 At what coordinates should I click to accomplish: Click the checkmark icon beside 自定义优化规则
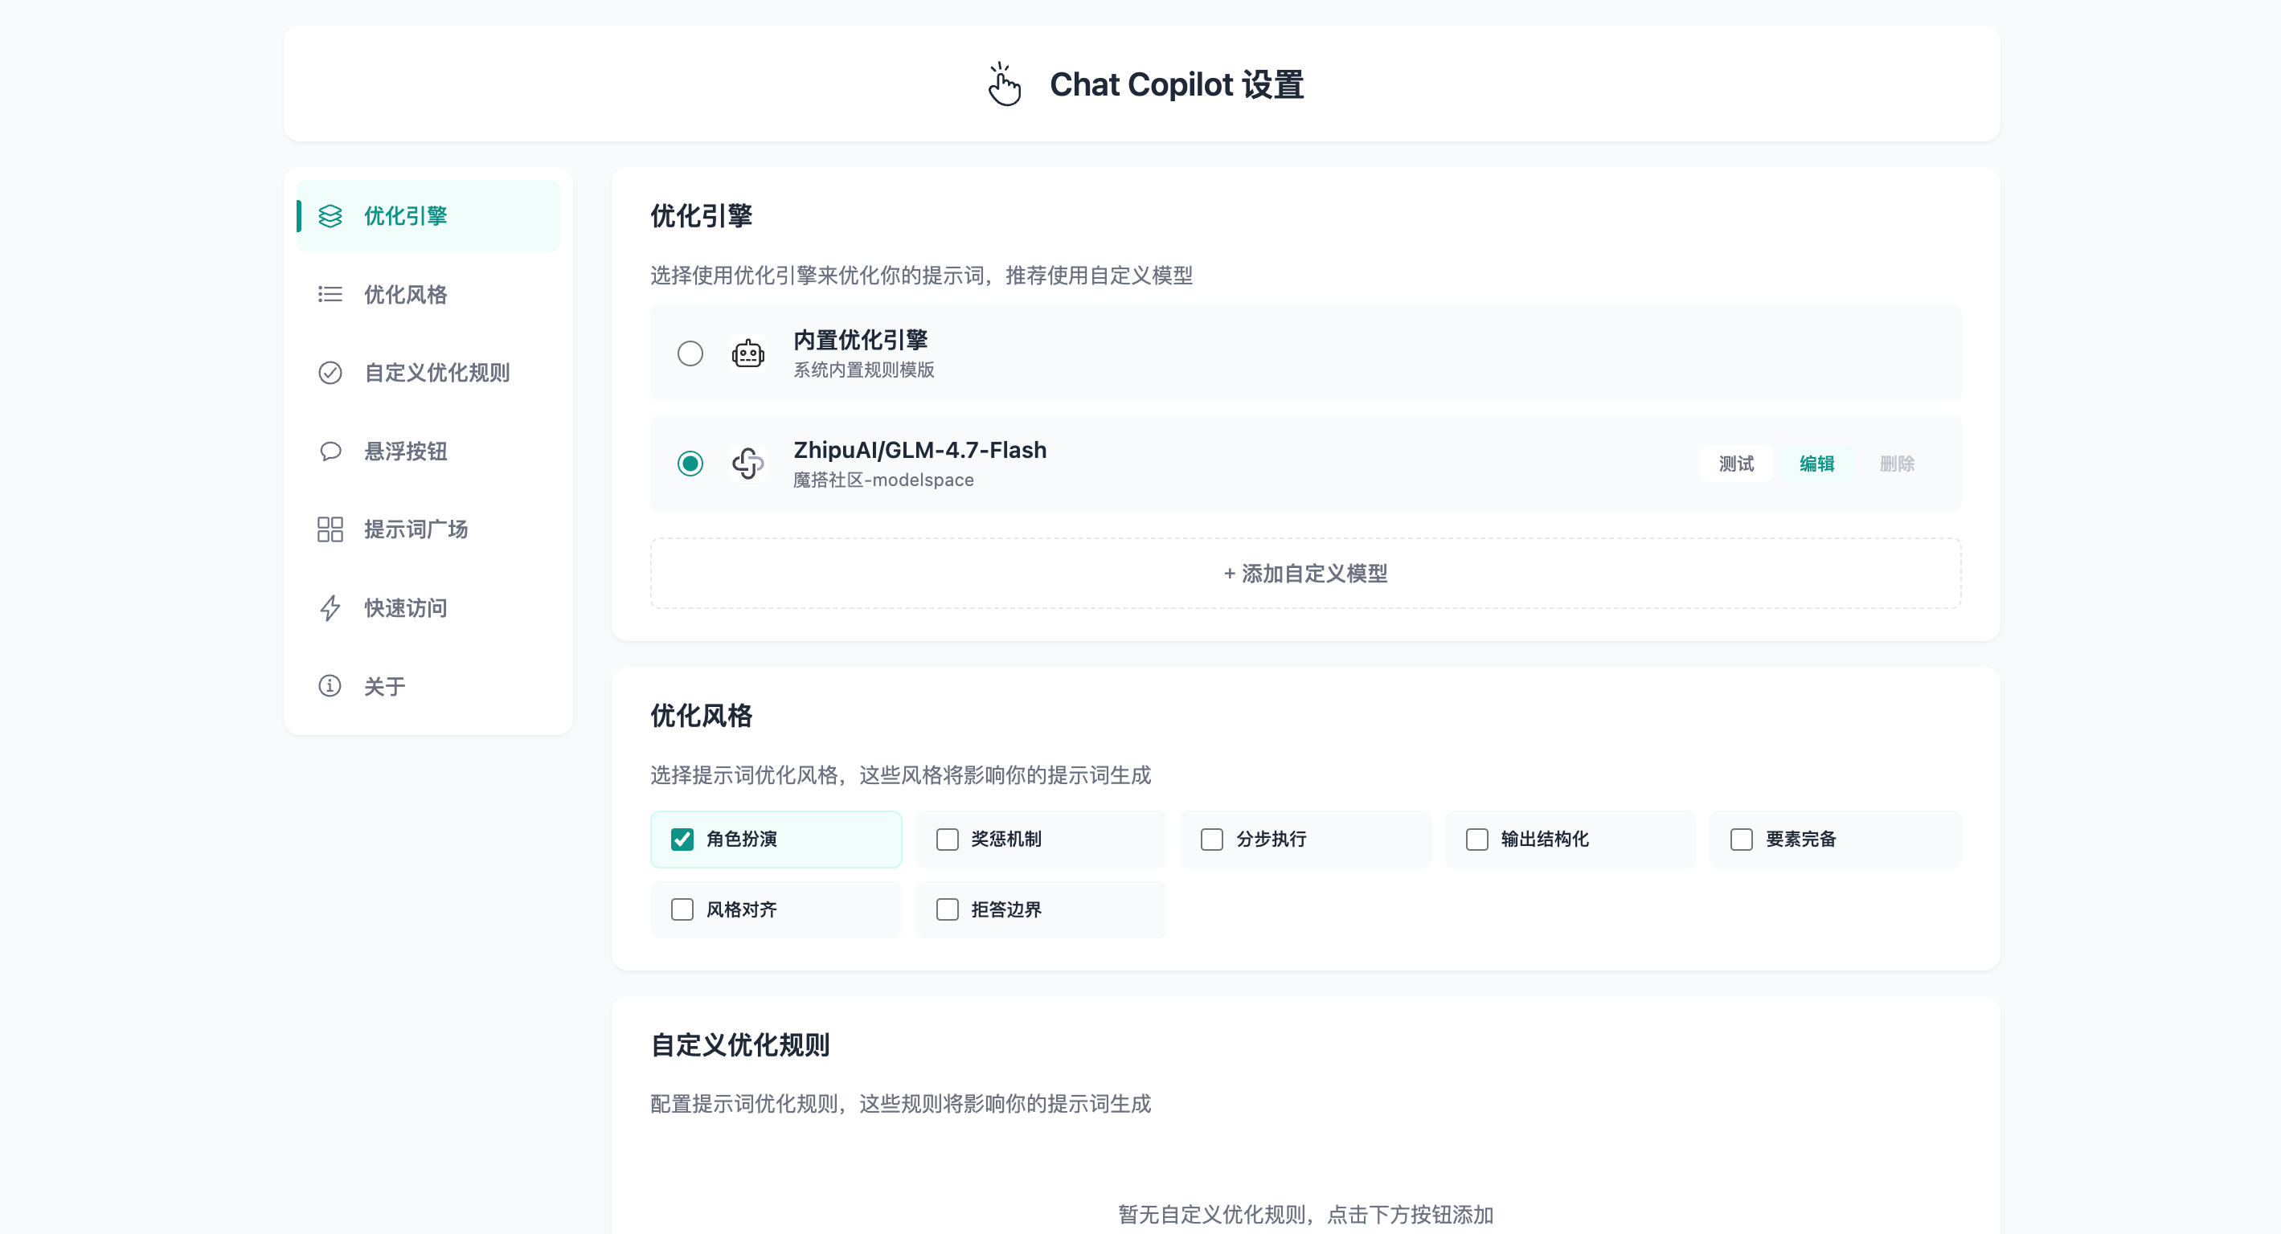point(330,373)
